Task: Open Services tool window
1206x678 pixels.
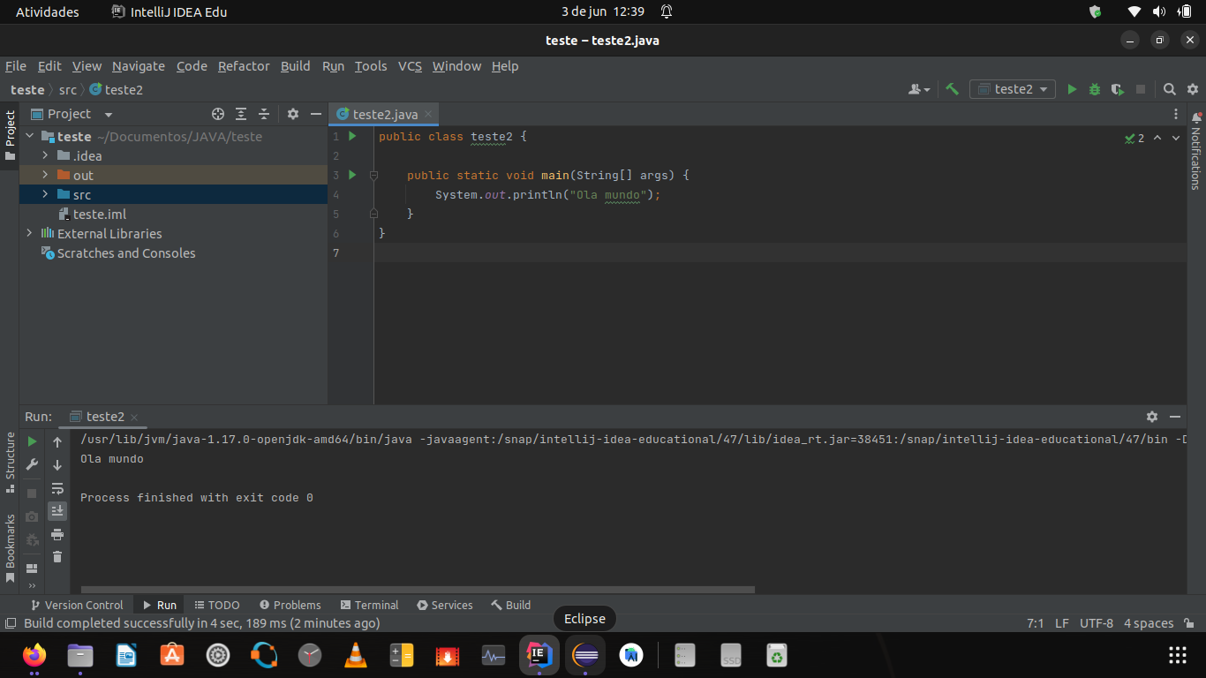Action: pyautogui.click(x=445, y=605)
